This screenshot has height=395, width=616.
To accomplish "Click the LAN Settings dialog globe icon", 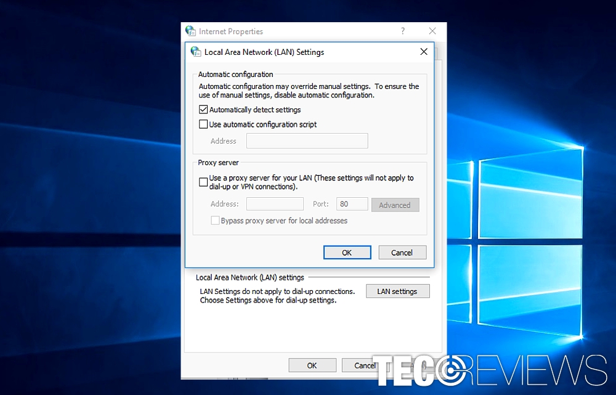I will (195, 52).
